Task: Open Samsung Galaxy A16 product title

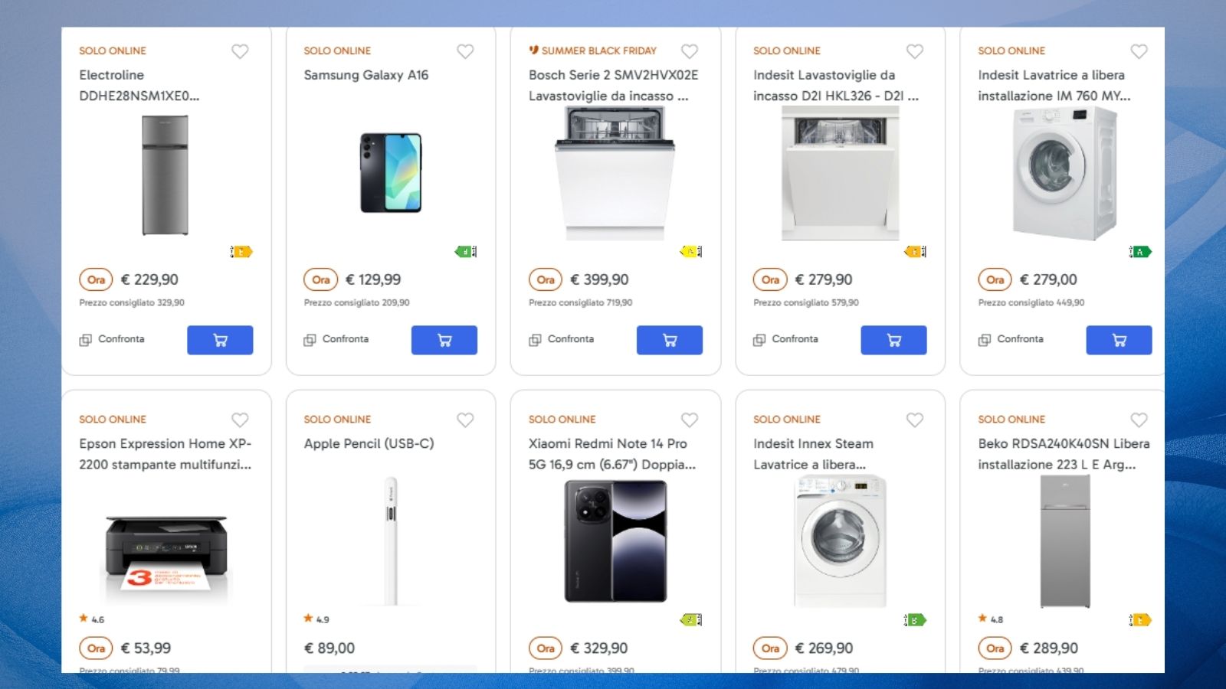Action: 366,75
